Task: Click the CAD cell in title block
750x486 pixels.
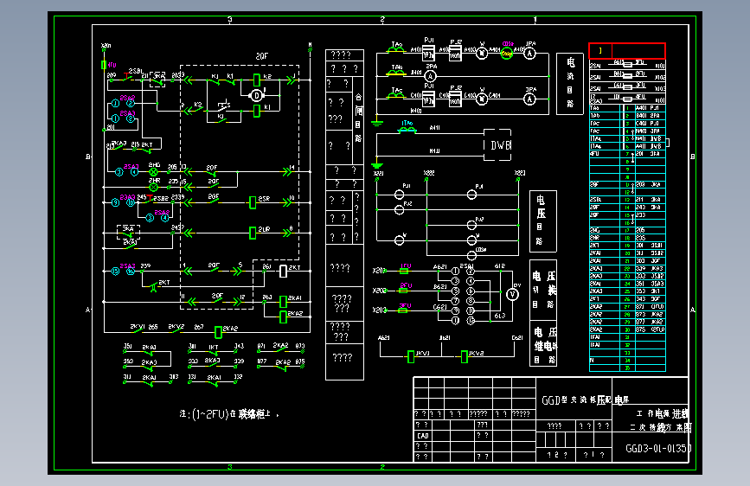Action: tap(423, 436)
